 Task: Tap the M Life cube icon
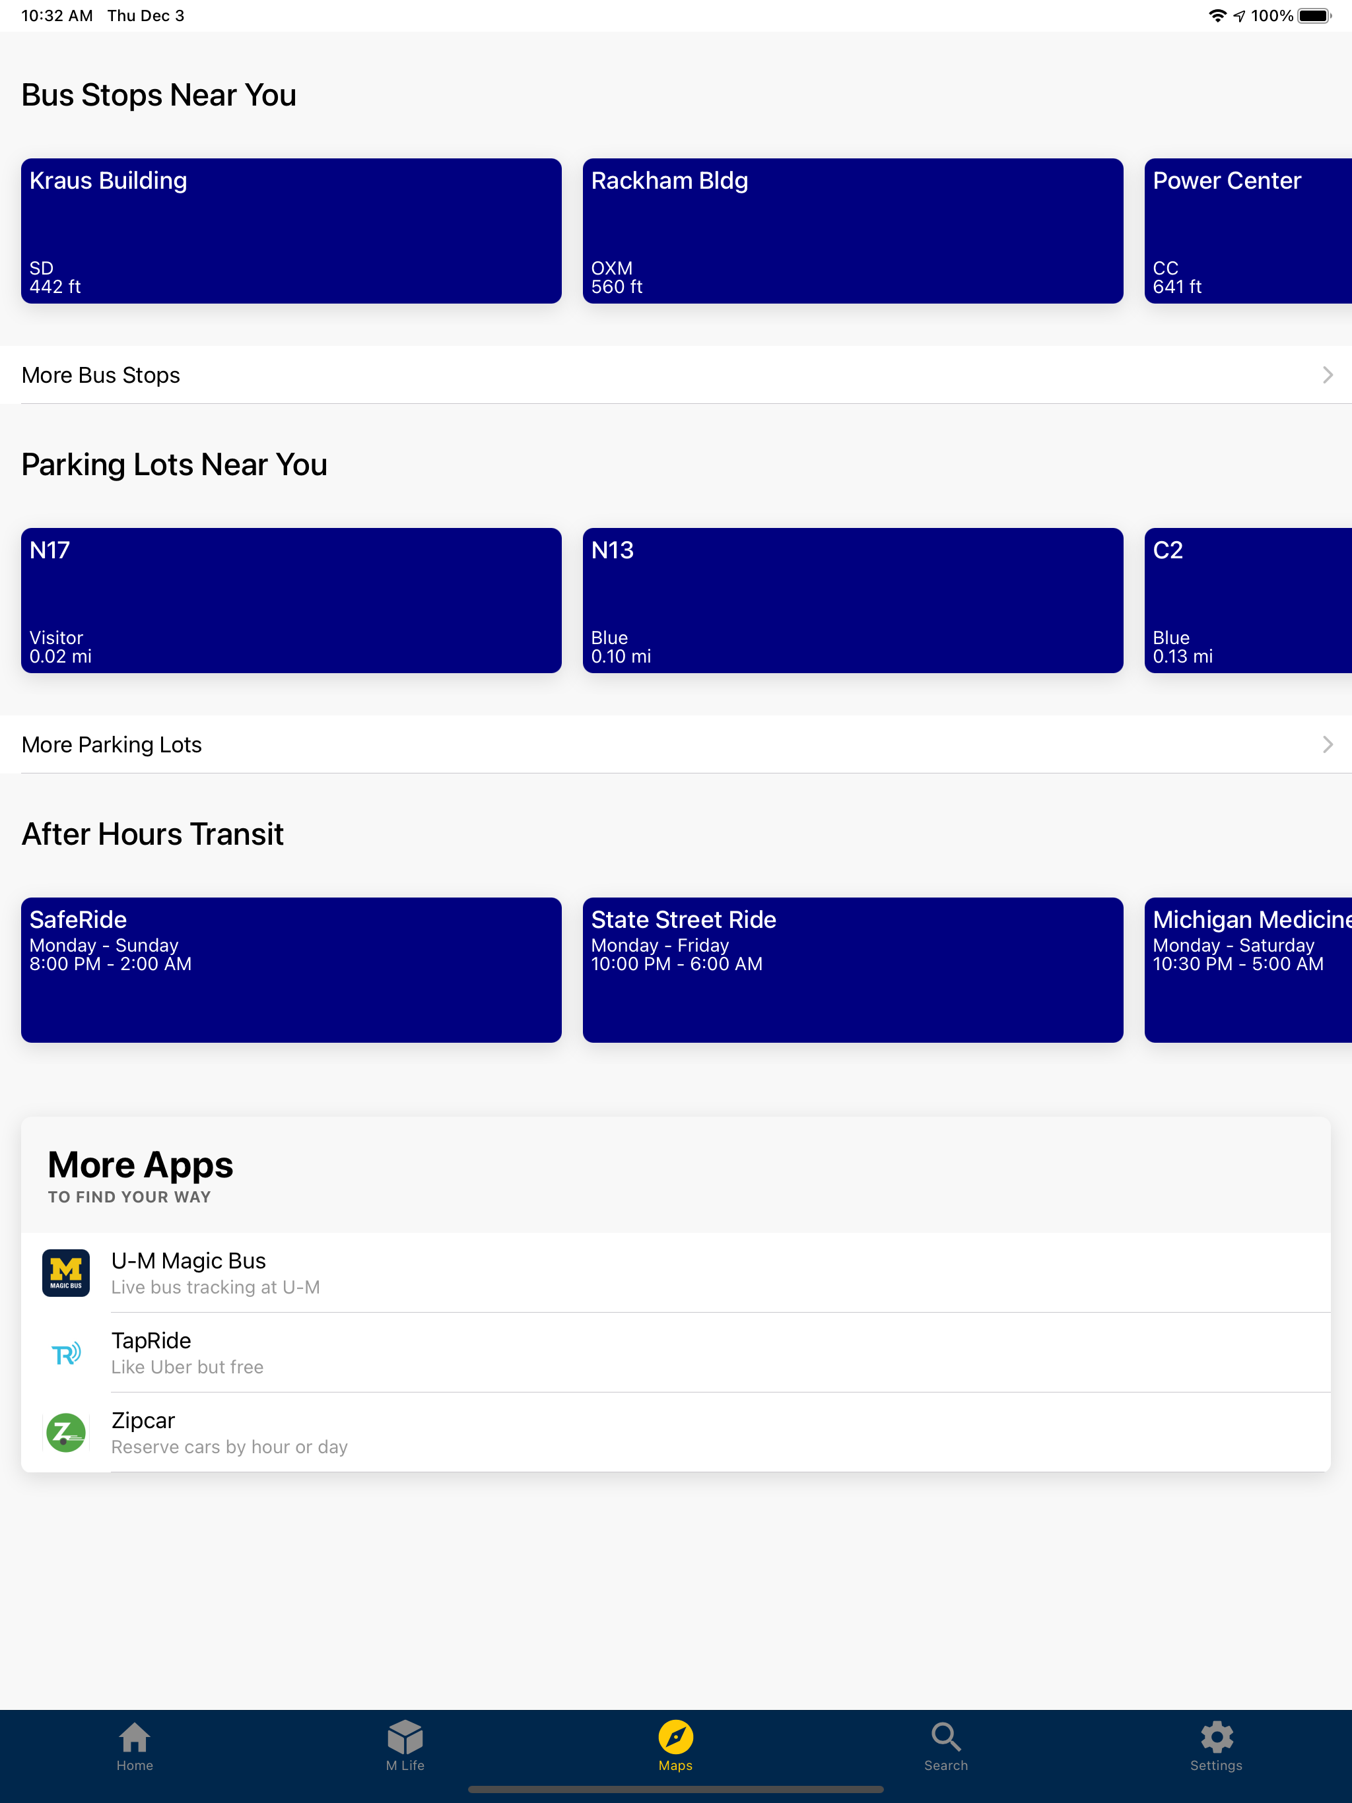click(x=405, y=1737)
